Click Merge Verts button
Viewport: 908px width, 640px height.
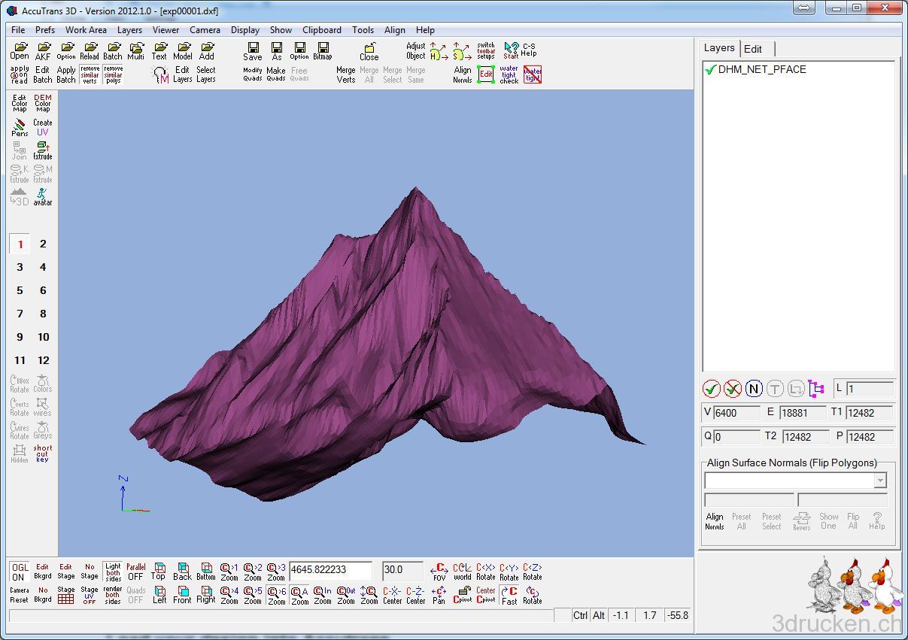pos(346,74)
